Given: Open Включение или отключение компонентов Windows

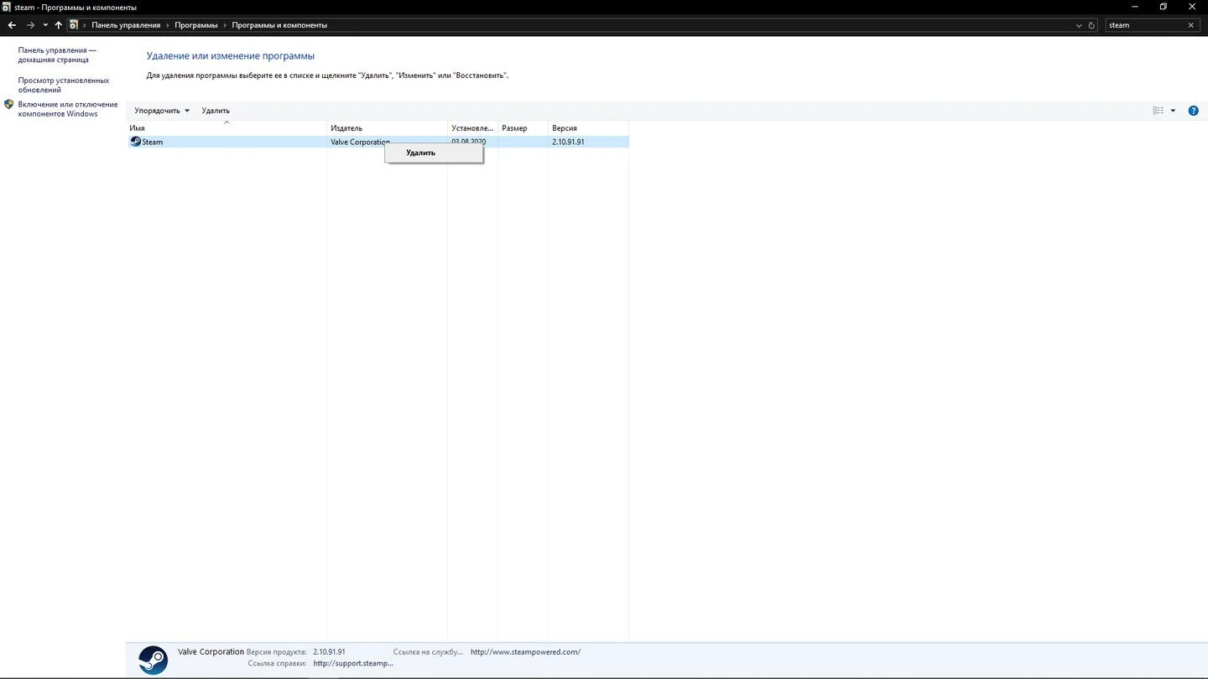Looking at the screenshot, I should coord(68,109).
